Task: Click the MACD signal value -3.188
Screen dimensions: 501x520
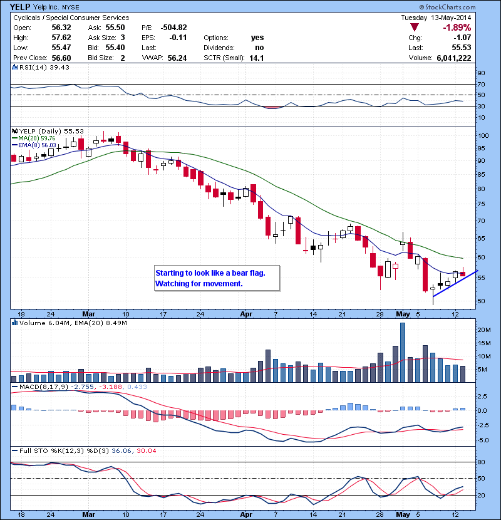Action: (x=110, y=387)
